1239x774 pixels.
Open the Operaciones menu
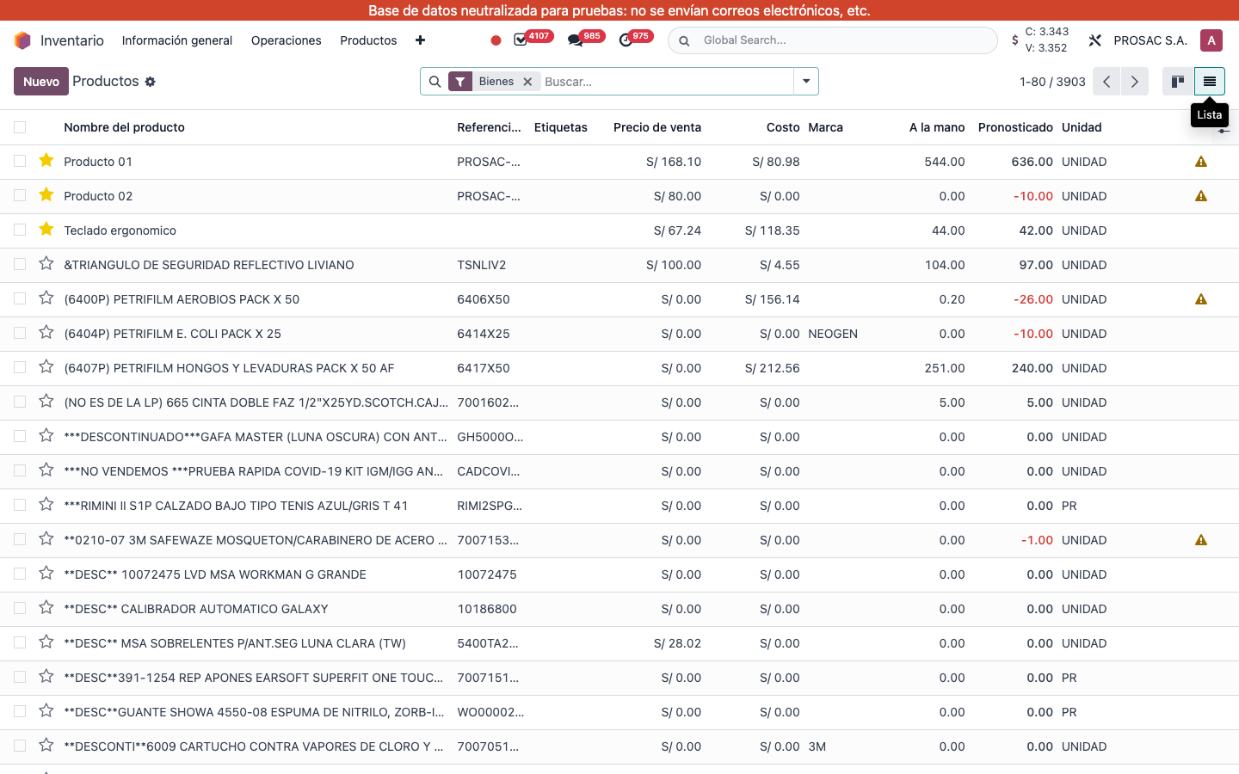[286, 40]
